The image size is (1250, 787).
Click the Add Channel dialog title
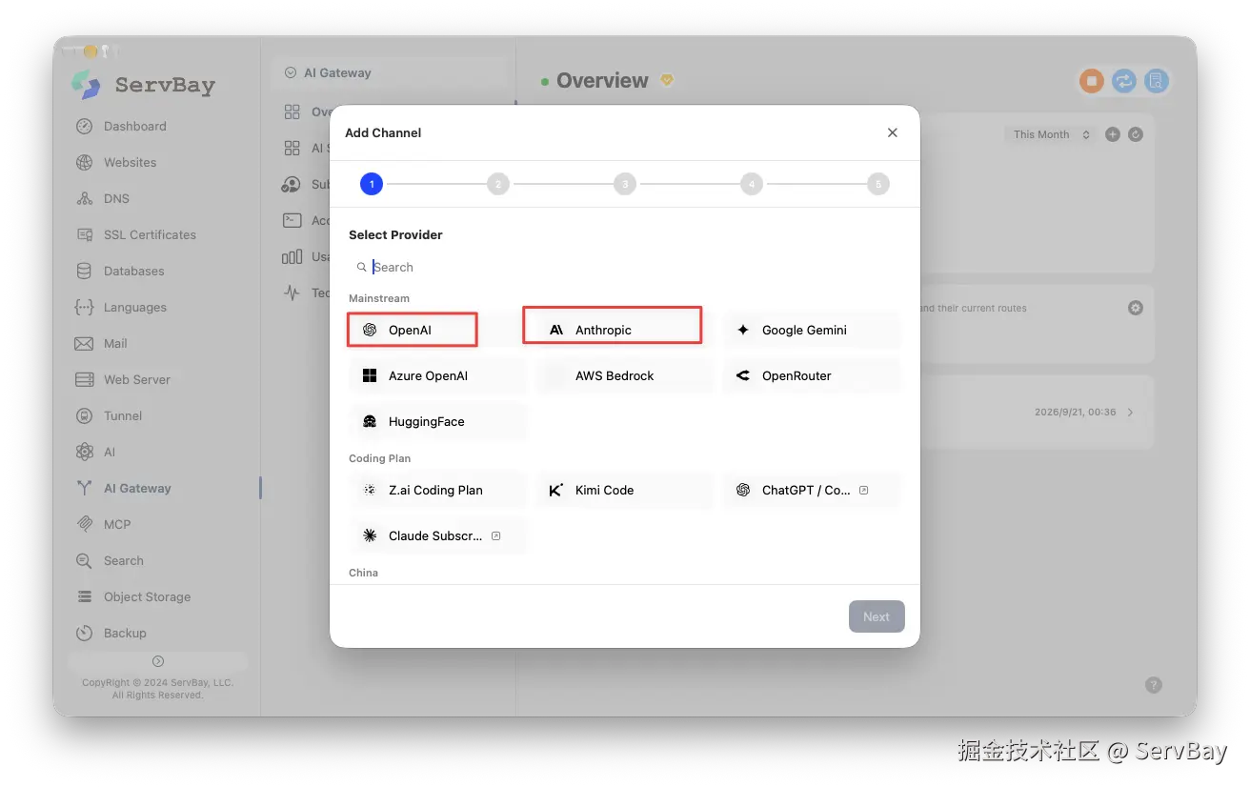point(383,132)
